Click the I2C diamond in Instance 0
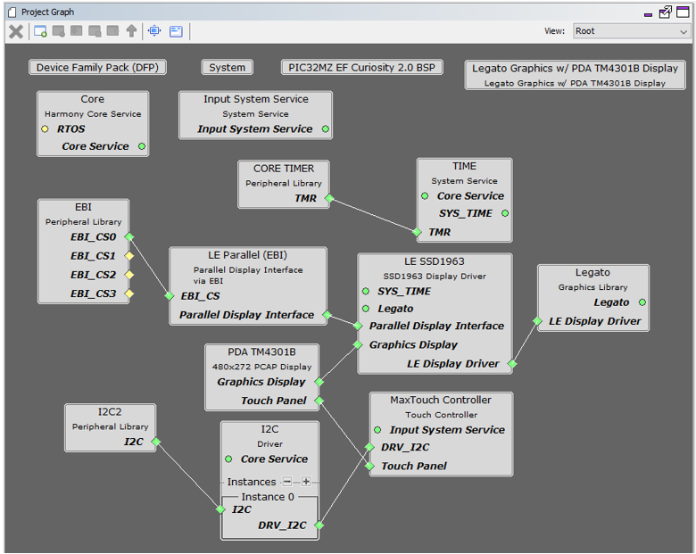This screenshot has width=696, height=554. click(x=220, y=509)
